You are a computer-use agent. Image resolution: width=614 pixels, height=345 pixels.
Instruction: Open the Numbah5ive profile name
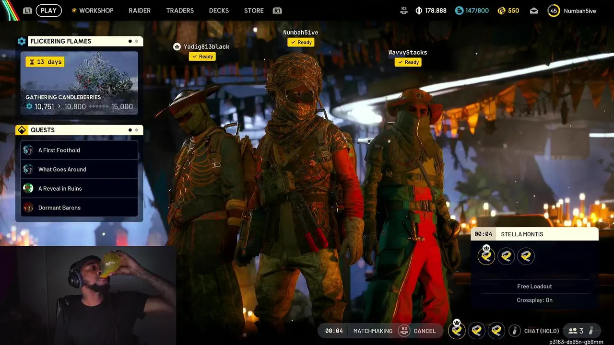pyautogui.click(x=580, y=11)
